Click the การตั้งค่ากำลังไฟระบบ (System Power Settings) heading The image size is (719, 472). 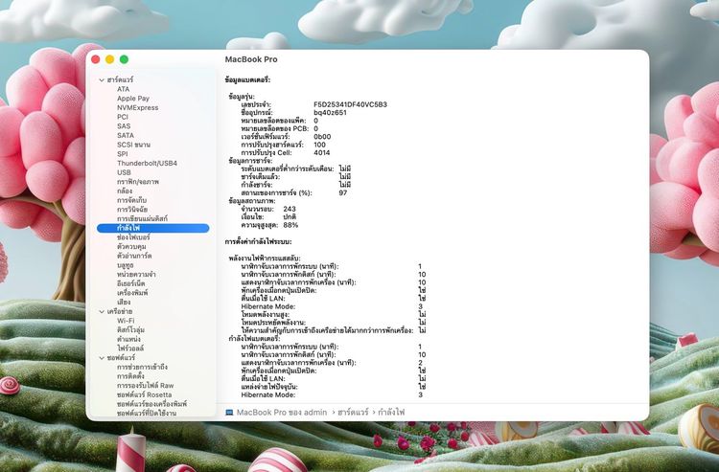(258, 241)
